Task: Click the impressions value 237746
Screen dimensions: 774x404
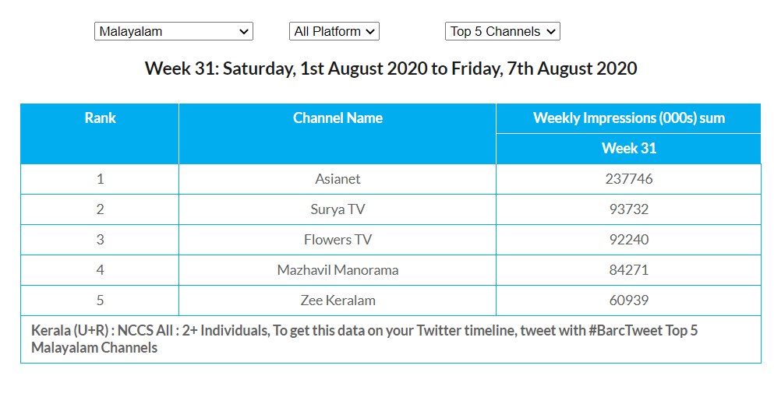Action: coord(628,179)
